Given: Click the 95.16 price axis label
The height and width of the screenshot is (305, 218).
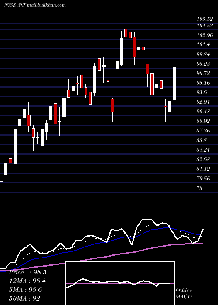Looking at the screenshot, I should click(203, 83).
